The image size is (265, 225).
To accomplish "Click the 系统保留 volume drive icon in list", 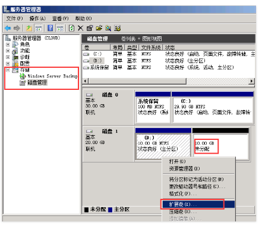I will (x=86, y=68).
